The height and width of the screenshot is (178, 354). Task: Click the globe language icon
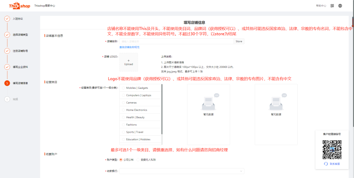coord(340,6)
